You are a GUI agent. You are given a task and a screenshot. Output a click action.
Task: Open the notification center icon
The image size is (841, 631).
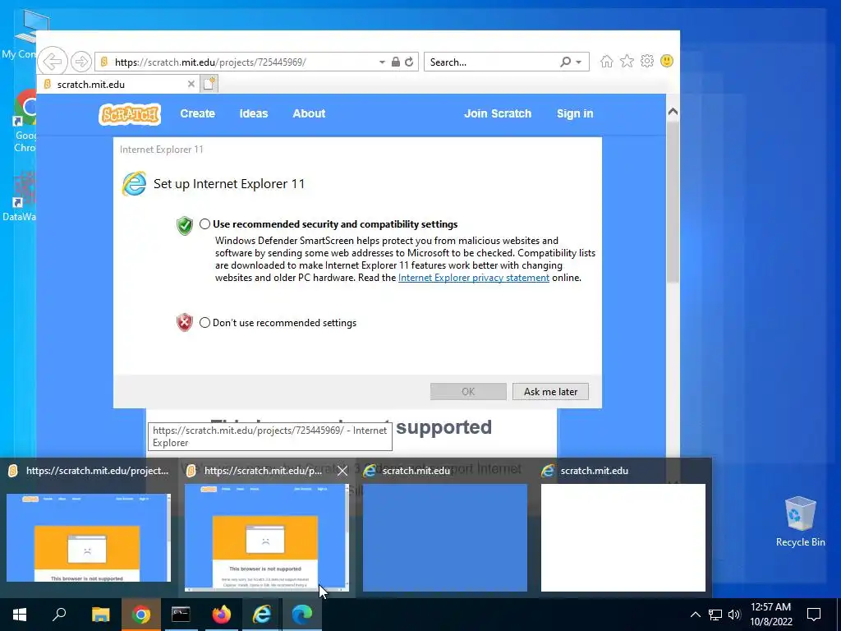pos(814,615)
